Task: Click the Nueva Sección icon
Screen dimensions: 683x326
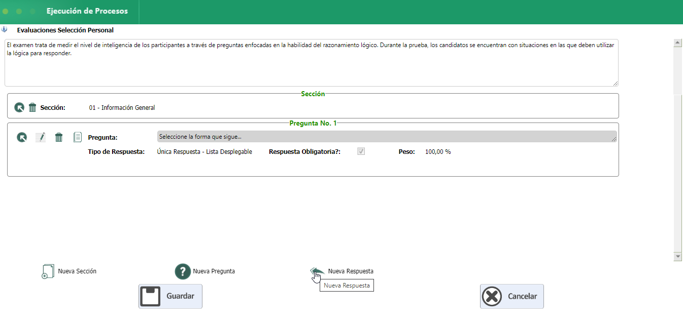Action: coord(47,271)
